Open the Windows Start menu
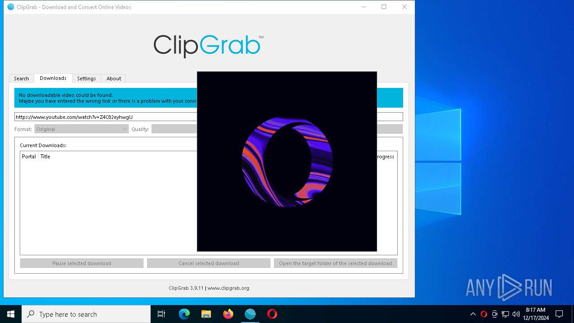574x323 pixels. click(x=11, y=314)
